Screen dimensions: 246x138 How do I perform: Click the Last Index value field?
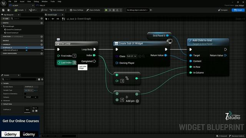pyautogui.click(x=74, y=62)
